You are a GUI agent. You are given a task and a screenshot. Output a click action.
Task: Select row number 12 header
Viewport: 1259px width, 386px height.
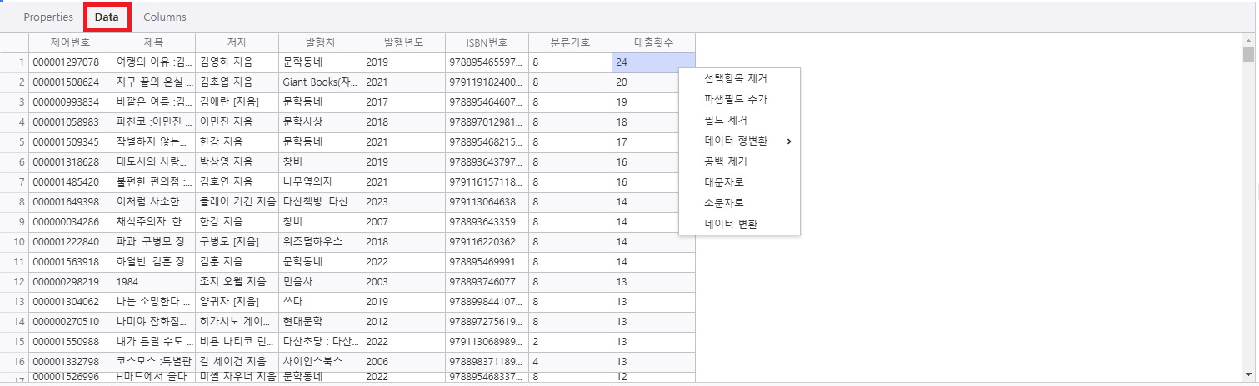pos(14,282)
